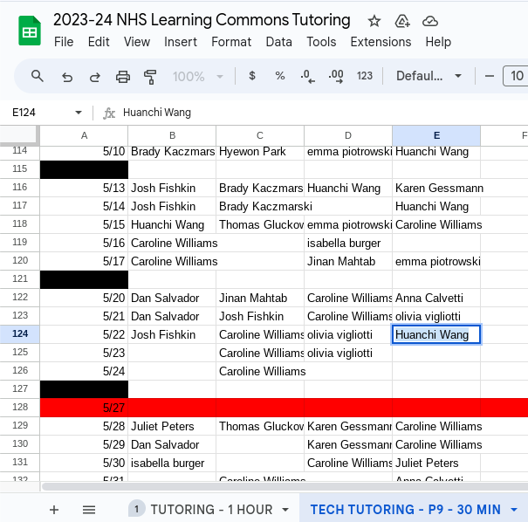
Task: Select cell Hyewon Park in row 114
Action: 260,152
